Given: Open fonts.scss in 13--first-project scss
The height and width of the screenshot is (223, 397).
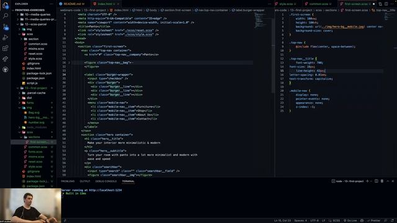Looking at the screenshot, I should (35, 152).
